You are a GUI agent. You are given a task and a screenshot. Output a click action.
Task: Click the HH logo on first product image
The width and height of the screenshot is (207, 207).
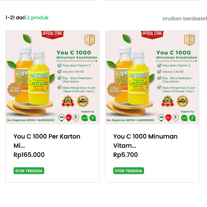pyautogui.click(x=89, y=40)
